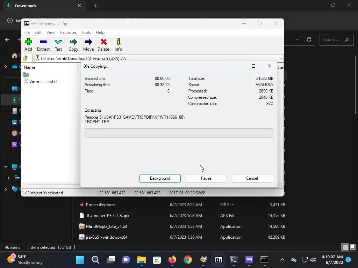
Task: Click the extraction progress bar
Action: point(179,133)
